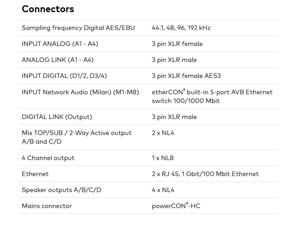Select the 3 pin XLR female value

[177, 44]
